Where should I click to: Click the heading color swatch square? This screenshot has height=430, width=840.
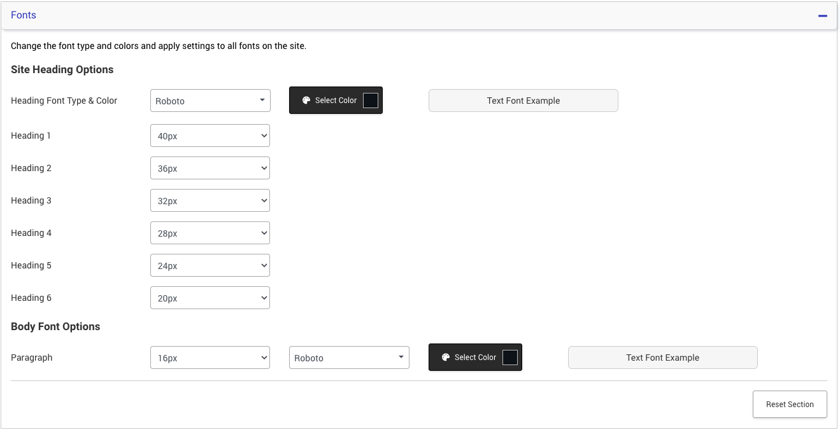(370, 101)
